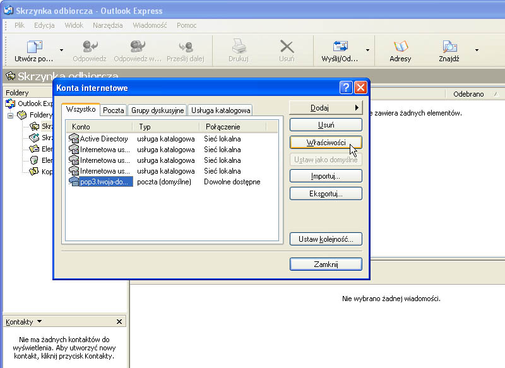Click the Usuń button in Konta internetowe
This screenshot has width=505, height=368.
click(x=326, y=125)
